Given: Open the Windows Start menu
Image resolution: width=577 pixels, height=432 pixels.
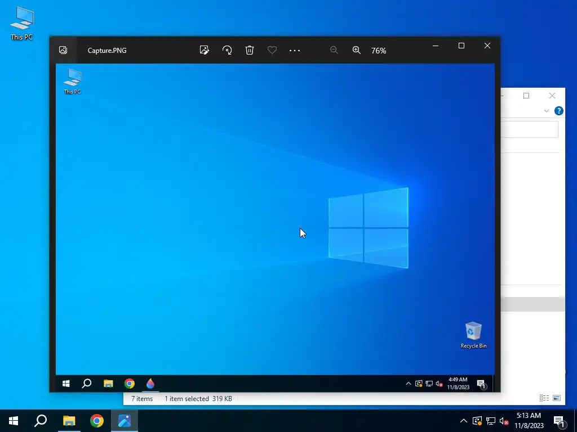Looking at the screenshot, I should click(x=14, y=421).
